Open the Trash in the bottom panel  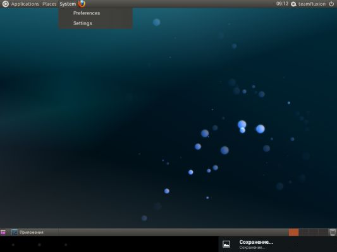pyautogui.click(x=333, y=232)
